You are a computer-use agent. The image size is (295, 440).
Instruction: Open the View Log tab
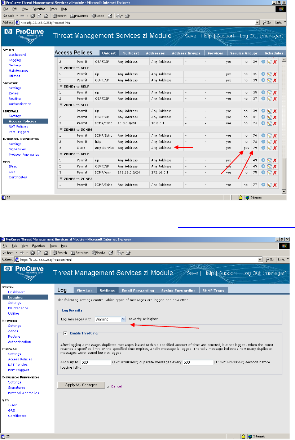[85, 290]
